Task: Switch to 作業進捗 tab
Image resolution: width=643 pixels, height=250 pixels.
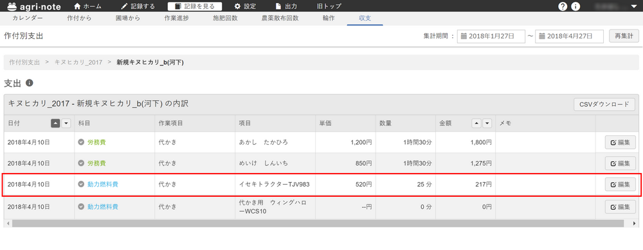Action: pyautogui.click(x=176, y=18)
